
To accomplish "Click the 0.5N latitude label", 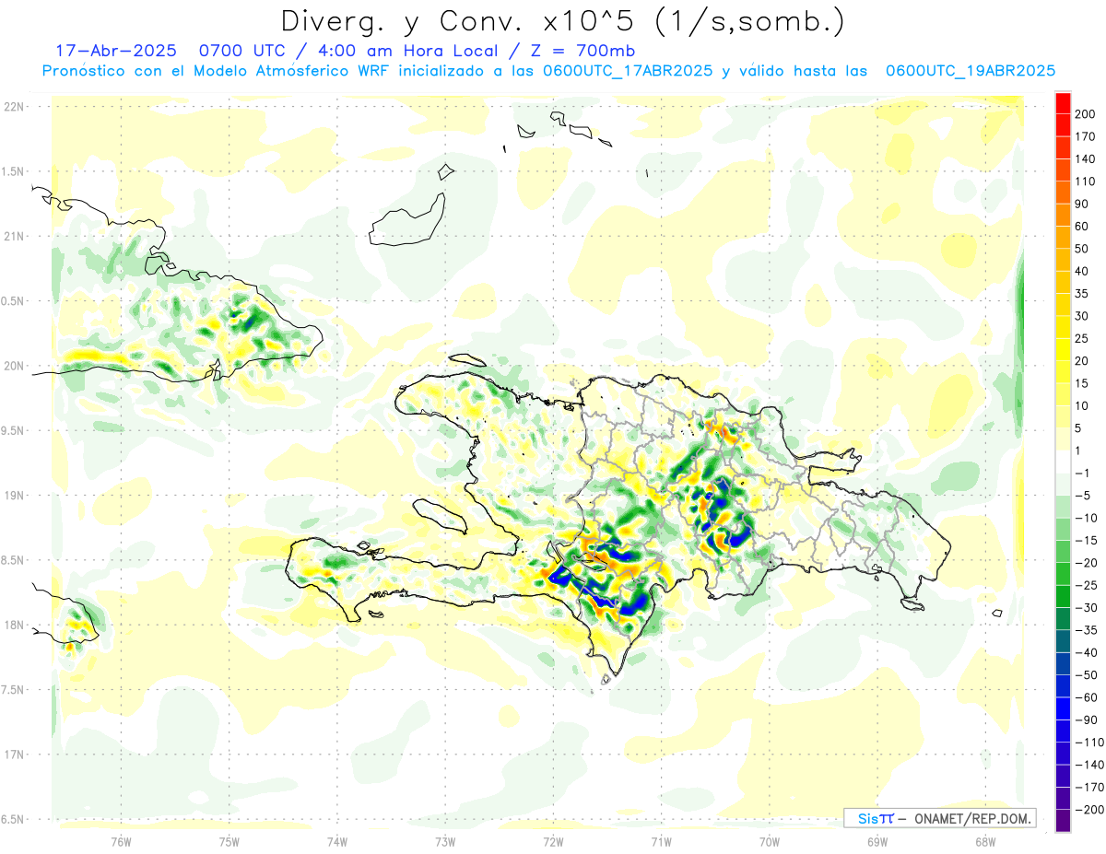I will (x=15, y=301).
